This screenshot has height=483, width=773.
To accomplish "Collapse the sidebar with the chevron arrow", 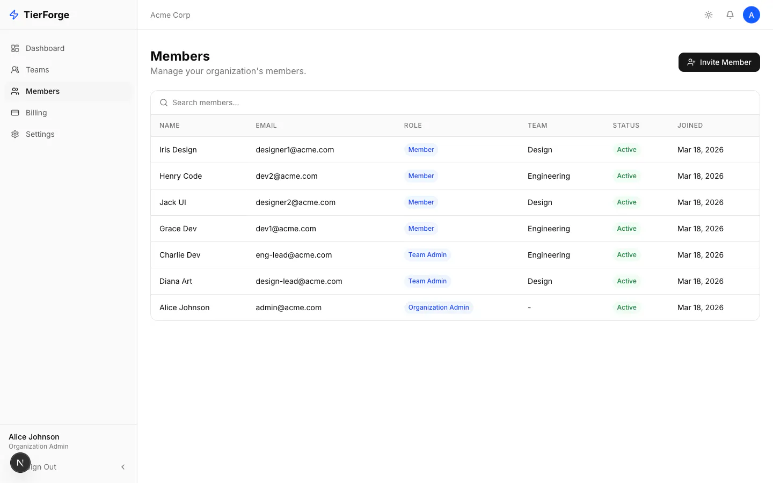I will (123, 467).
